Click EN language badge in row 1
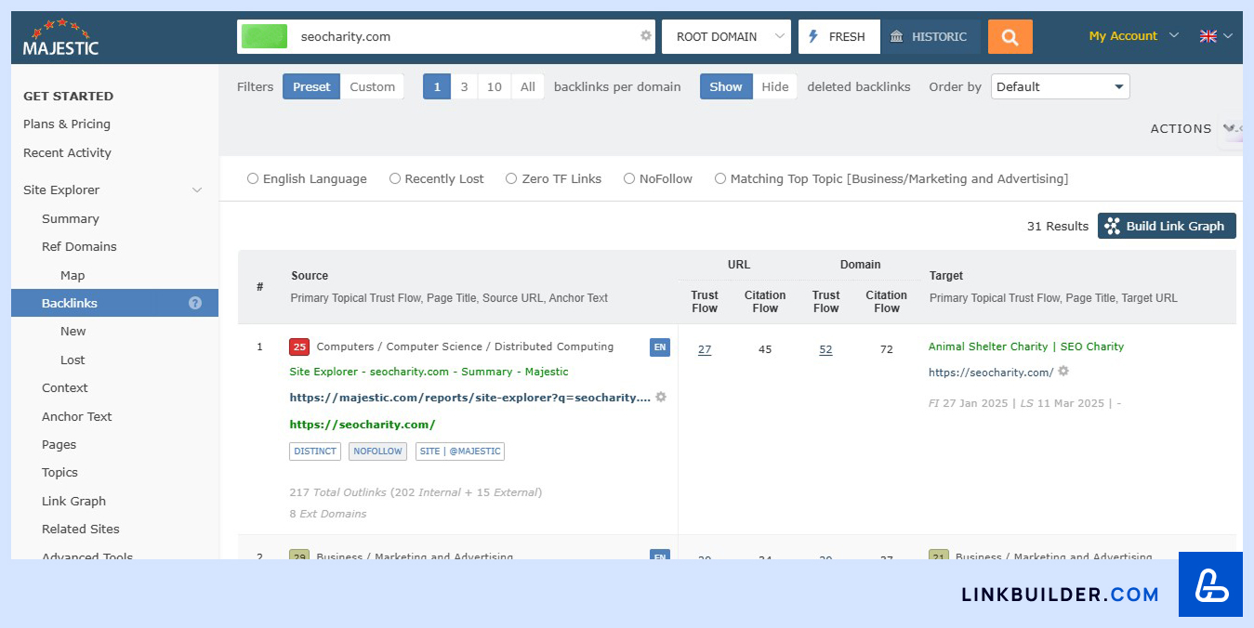The height and width of the screenshot is (628, 1254). coord(660,347)
